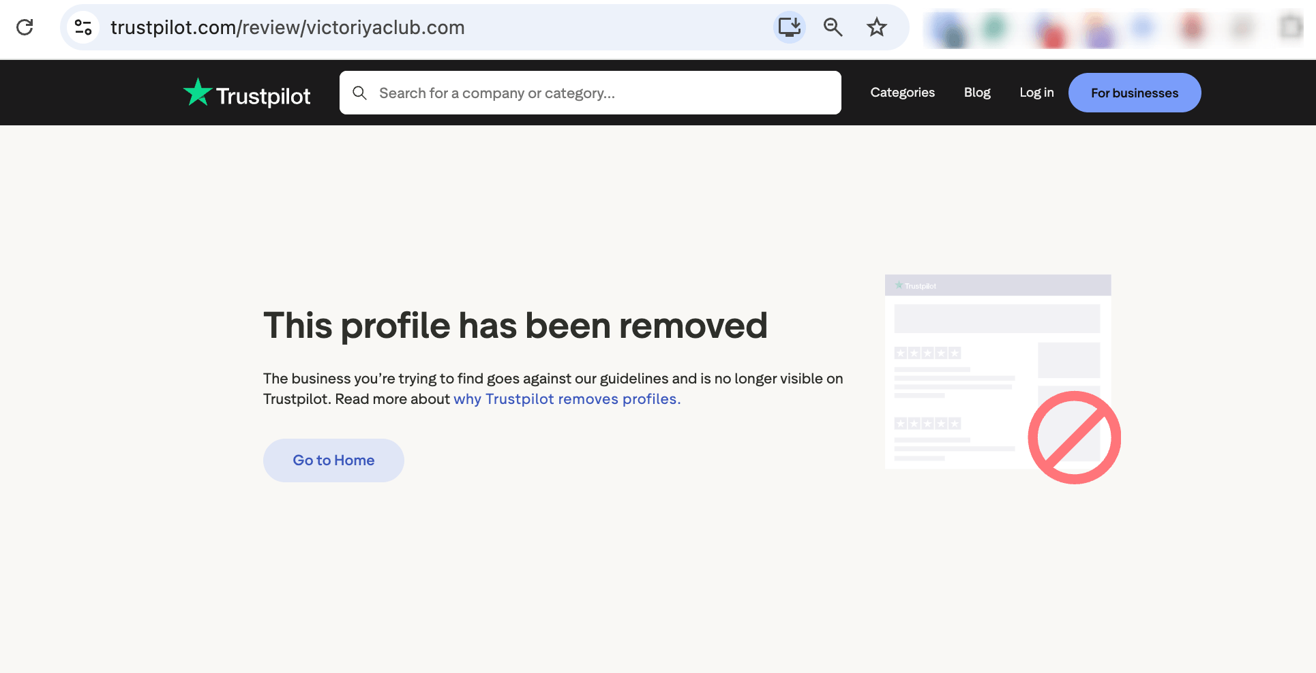Click the zoom magnifier icon in address bar
Screen dimensions: 1316x673
click(x=833, y=27)
